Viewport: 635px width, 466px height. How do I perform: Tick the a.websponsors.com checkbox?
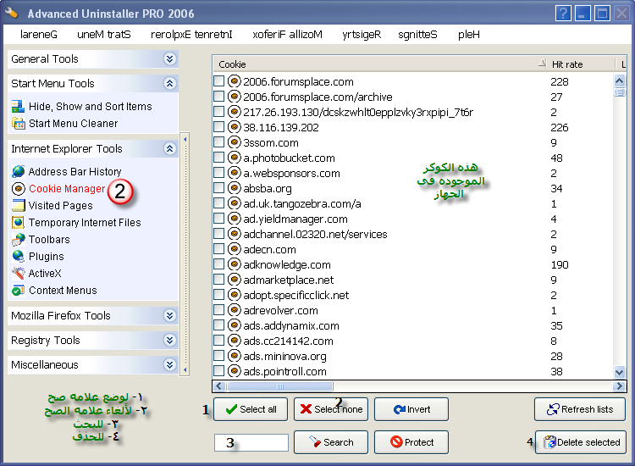coord(218,173)
